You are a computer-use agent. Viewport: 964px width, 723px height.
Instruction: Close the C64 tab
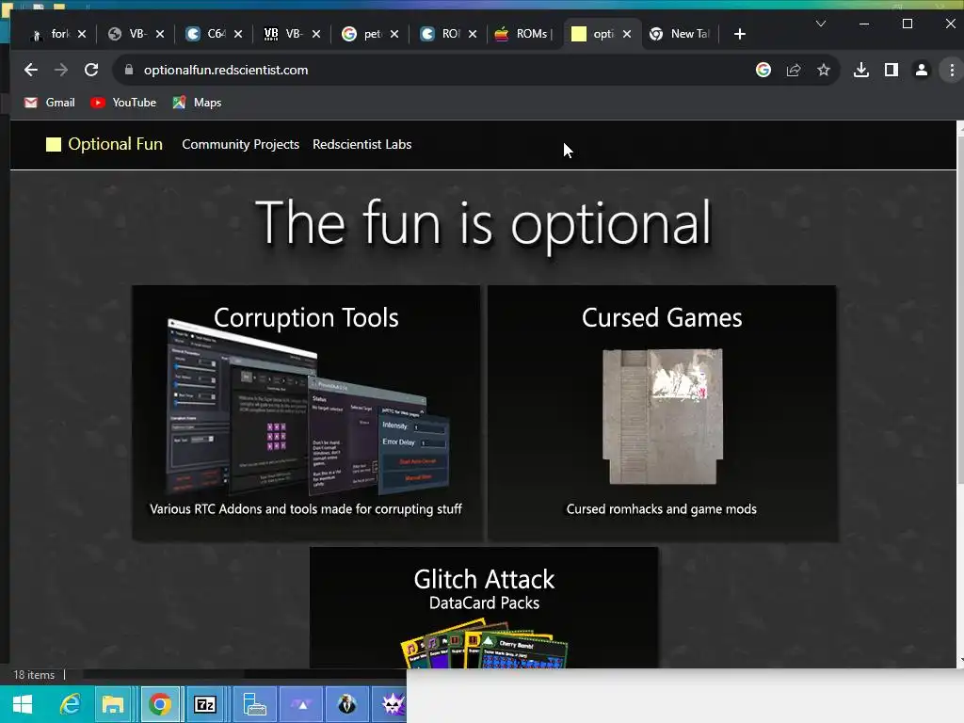click(238, 34)
